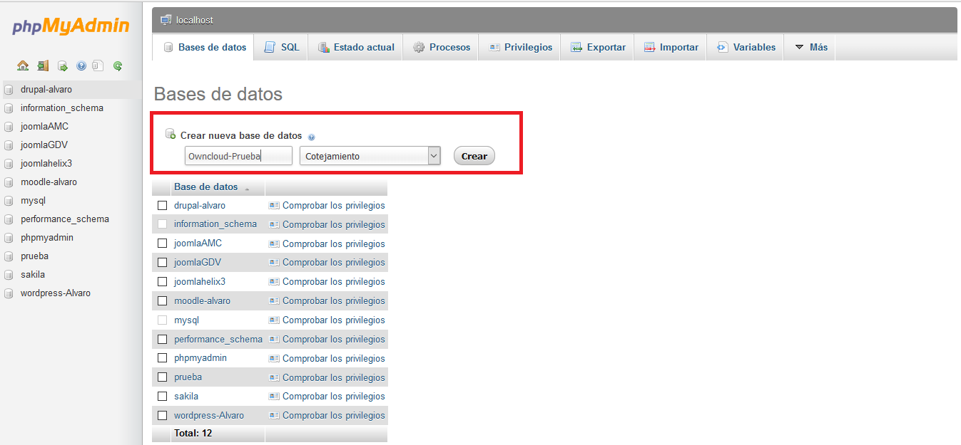Expand the Más menu

[x=810, y=48]
